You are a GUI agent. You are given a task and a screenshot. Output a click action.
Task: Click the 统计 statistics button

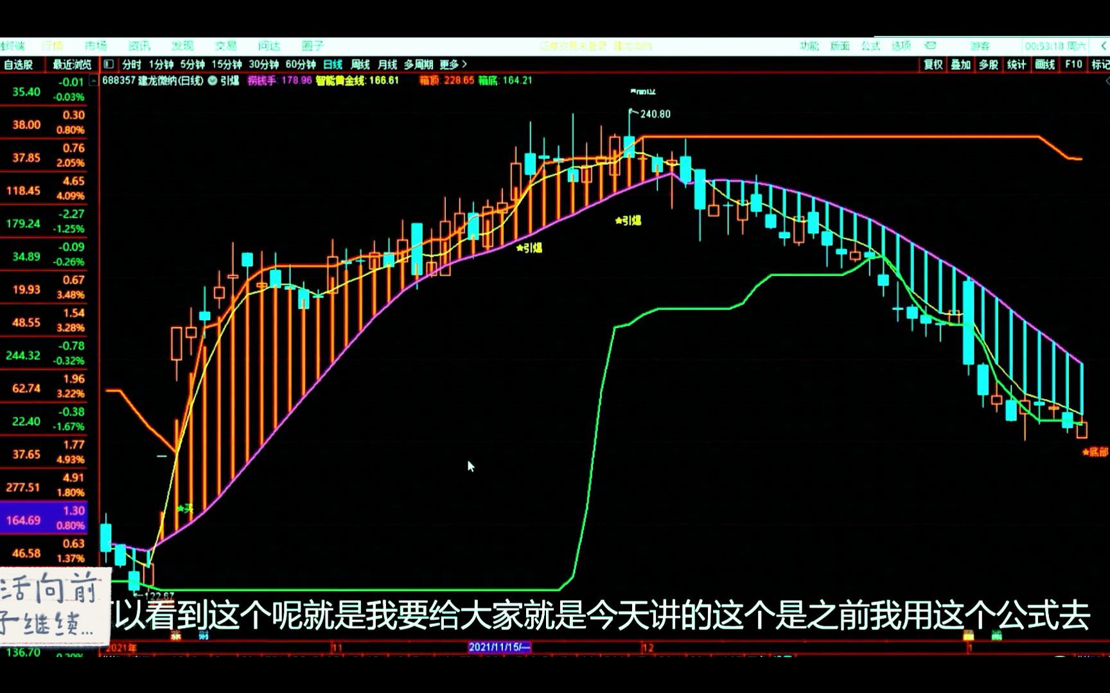coord(1017,64)
